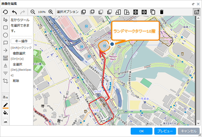202x137 pixels.
Task: Select the arrow drawing tool
Action: point(5,50)
